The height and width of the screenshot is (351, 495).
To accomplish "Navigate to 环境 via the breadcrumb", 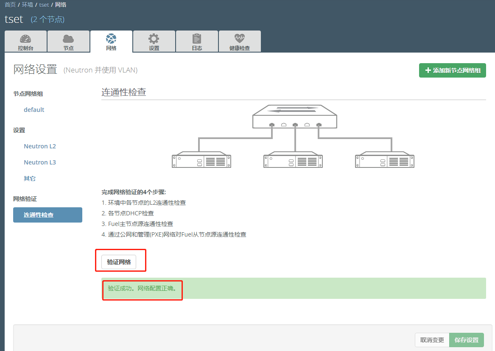I will click(27, 5).
